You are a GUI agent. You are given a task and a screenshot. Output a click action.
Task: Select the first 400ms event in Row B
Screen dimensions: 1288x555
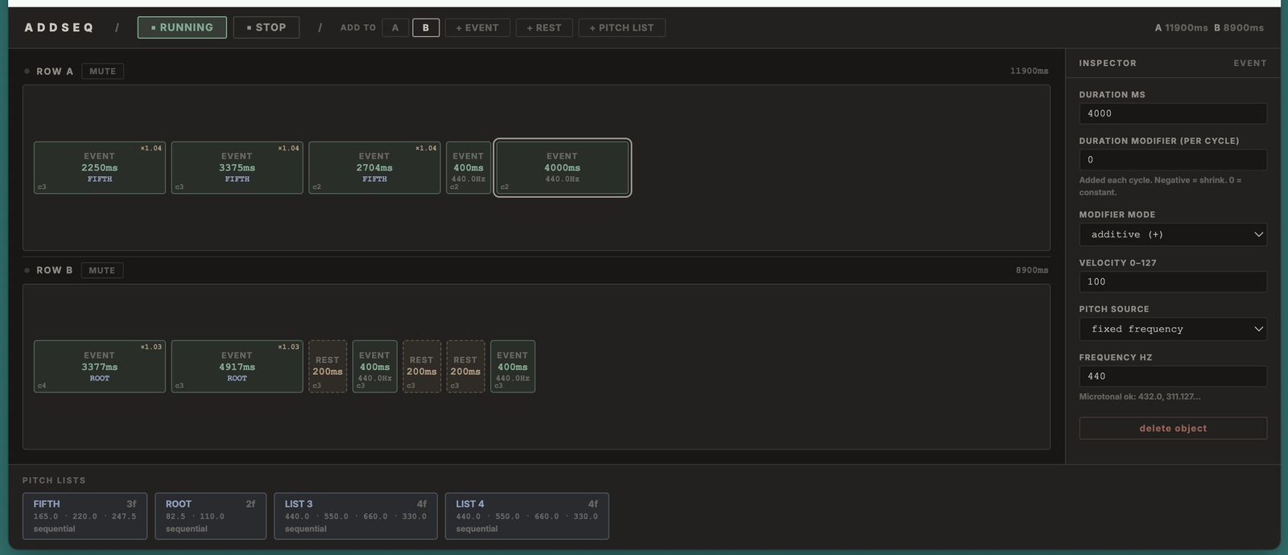coord(374,367)
